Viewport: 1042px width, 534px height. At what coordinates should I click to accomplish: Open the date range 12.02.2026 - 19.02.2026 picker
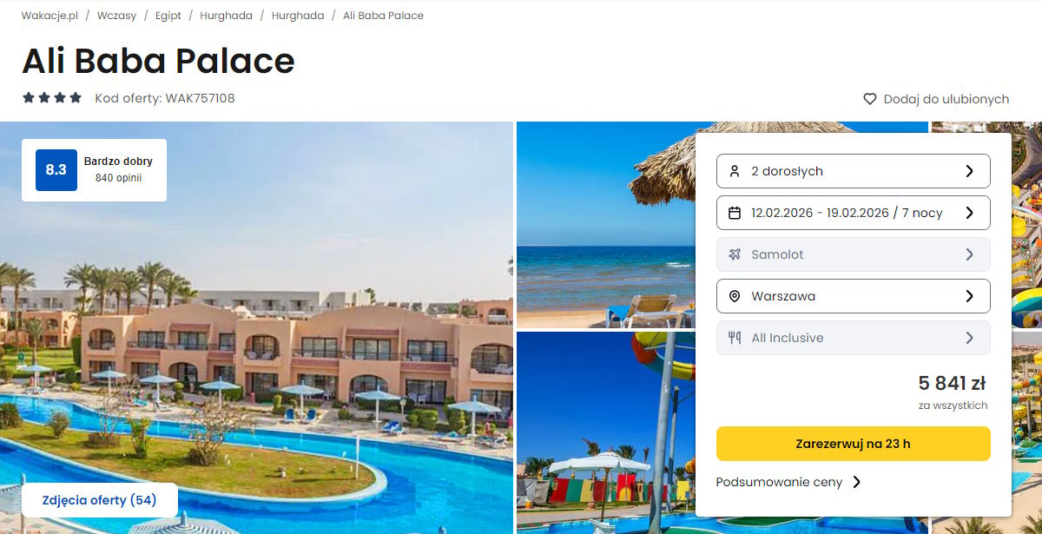(x=853, y=213)
